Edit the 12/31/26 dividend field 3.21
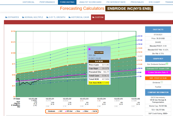173x116 pixels. [x=134, y=106]
